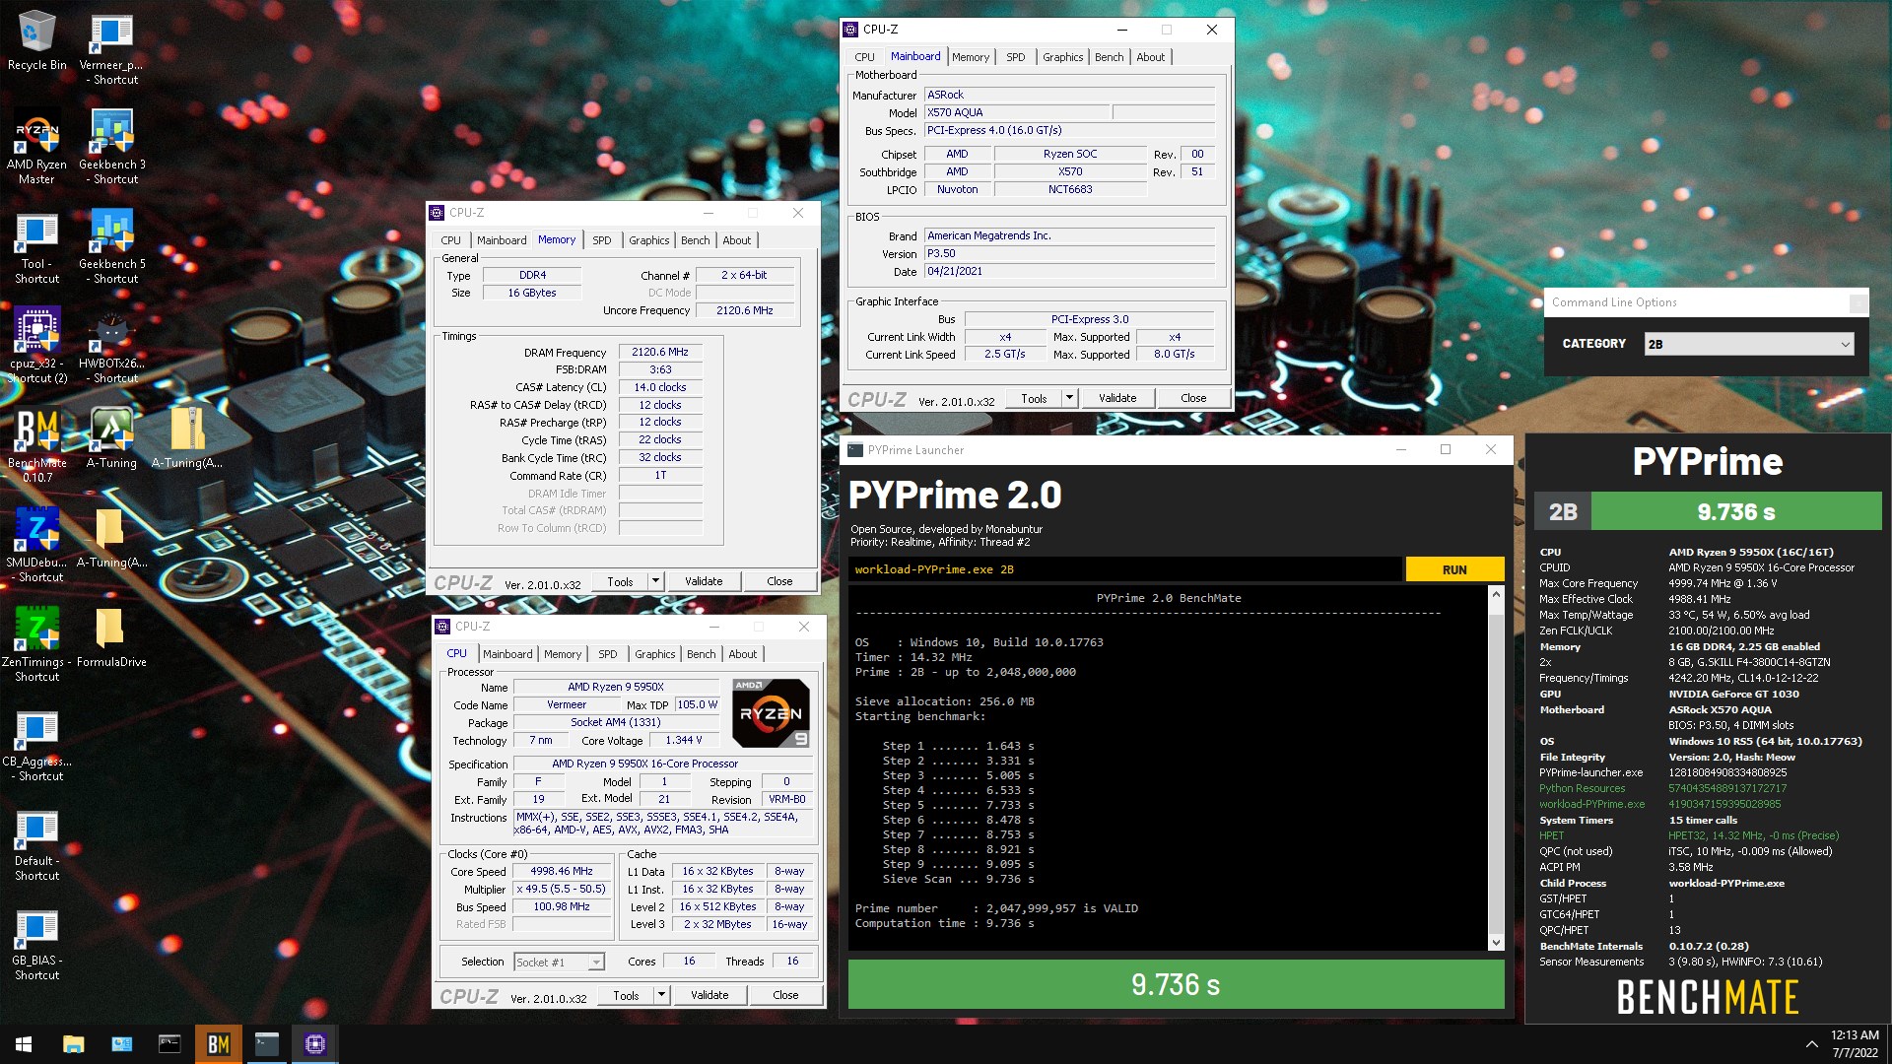
Task: Click the CPU-Z taskbar icon
Action: coord(315,1044)
